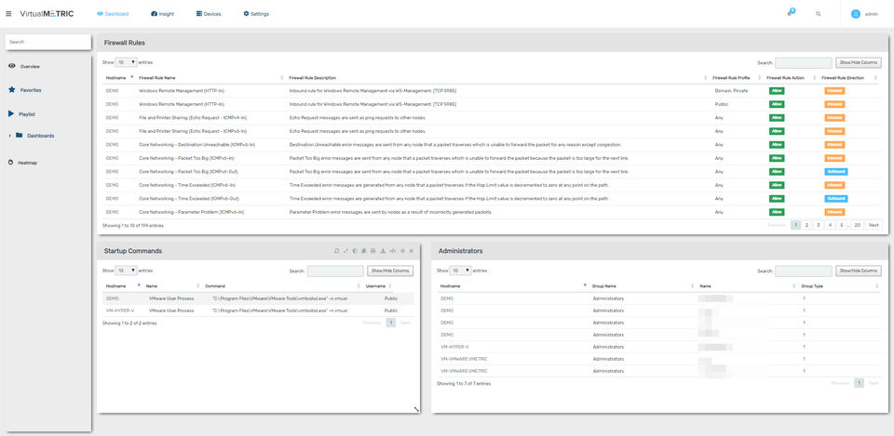Go to Firewall Rules page 2
This screenshot has width=894, height=436.
[806, 225]
